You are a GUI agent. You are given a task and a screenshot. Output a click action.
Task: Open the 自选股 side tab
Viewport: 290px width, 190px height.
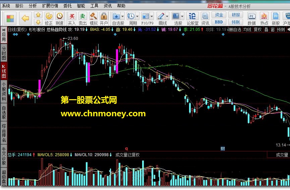(x=4, y=112)
